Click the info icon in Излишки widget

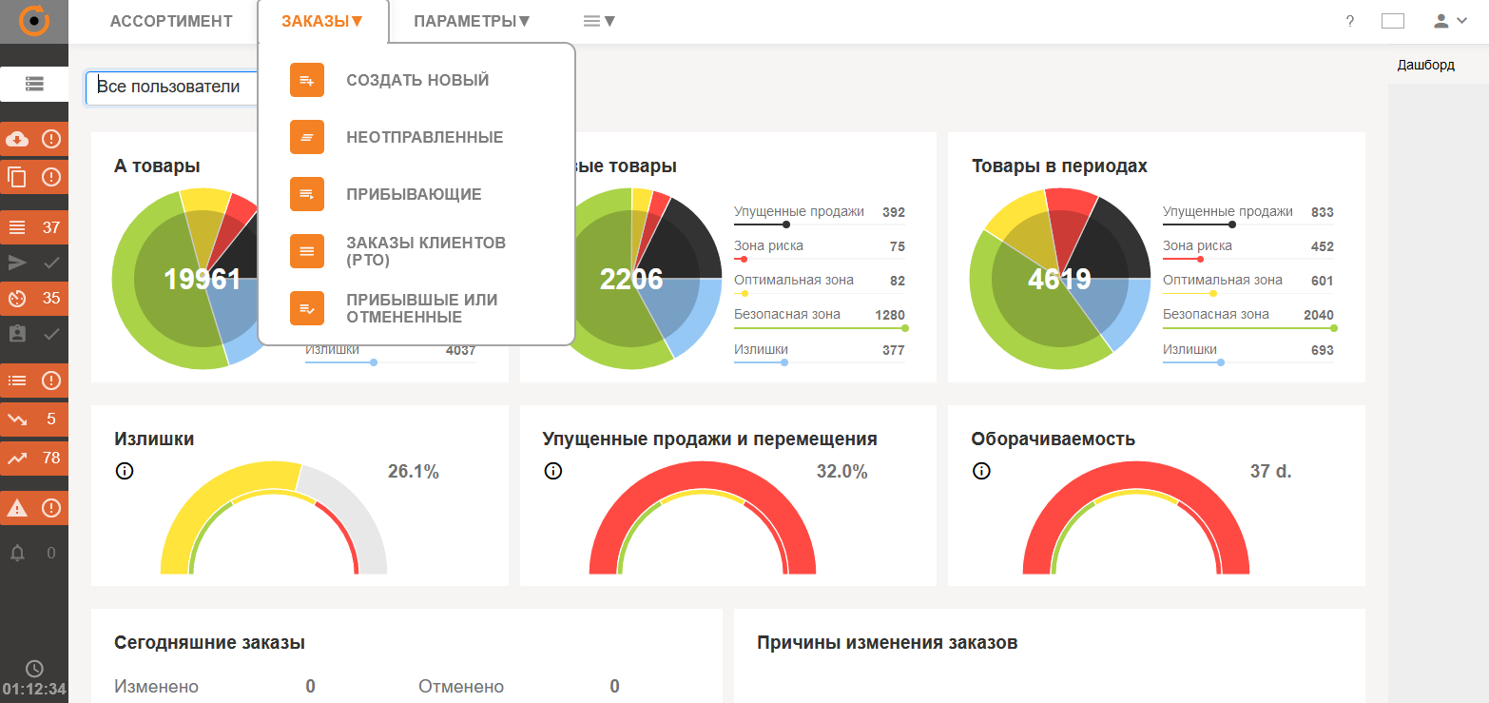coord(125,470)
